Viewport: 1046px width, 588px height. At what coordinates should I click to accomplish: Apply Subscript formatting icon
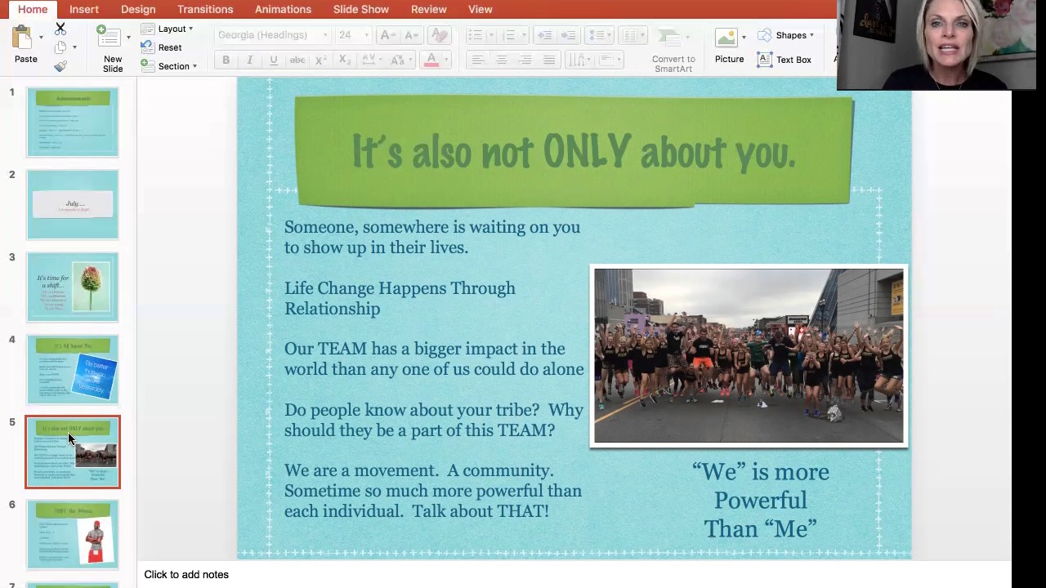pos(345,60)
